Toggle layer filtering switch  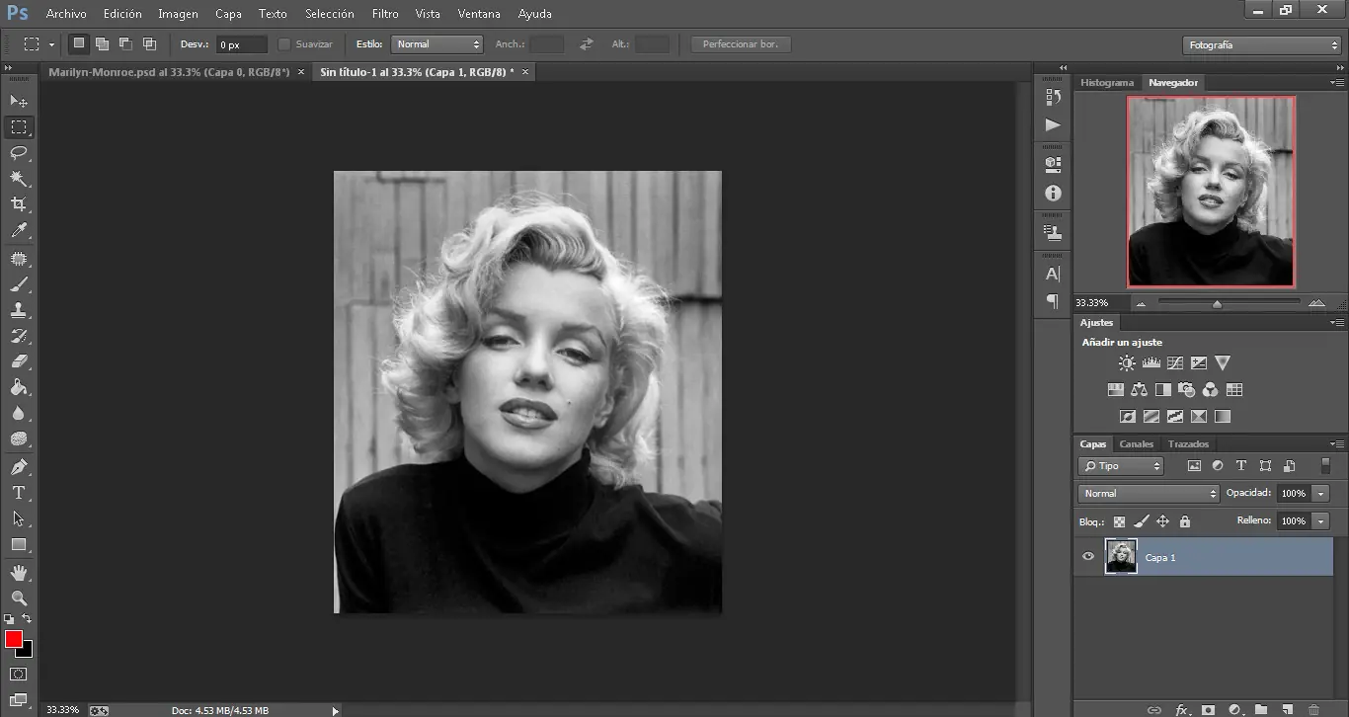tap(1325, 466)
